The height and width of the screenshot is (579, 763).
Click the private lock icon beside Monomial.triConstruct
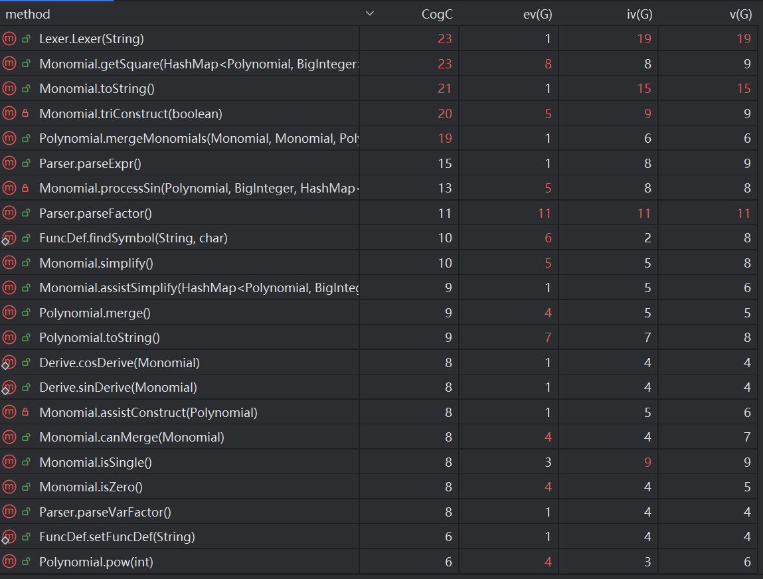click(26, 114)
